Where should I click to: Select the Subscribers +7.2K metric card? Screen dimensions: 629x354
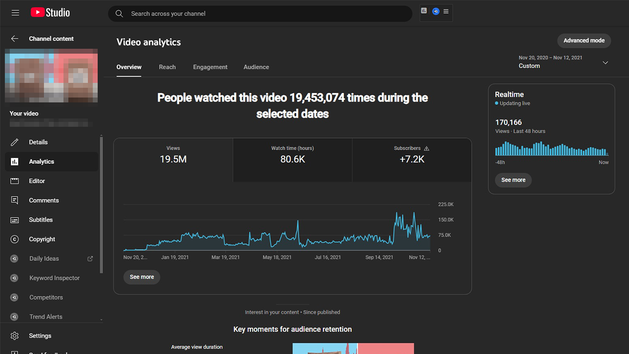[x=412, y=160]
